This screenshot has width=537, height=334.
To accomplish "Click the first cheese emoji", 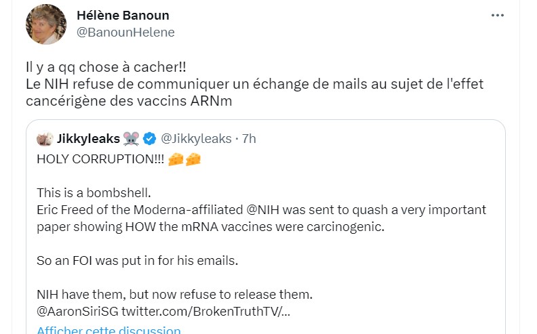I will click(176, 161).
